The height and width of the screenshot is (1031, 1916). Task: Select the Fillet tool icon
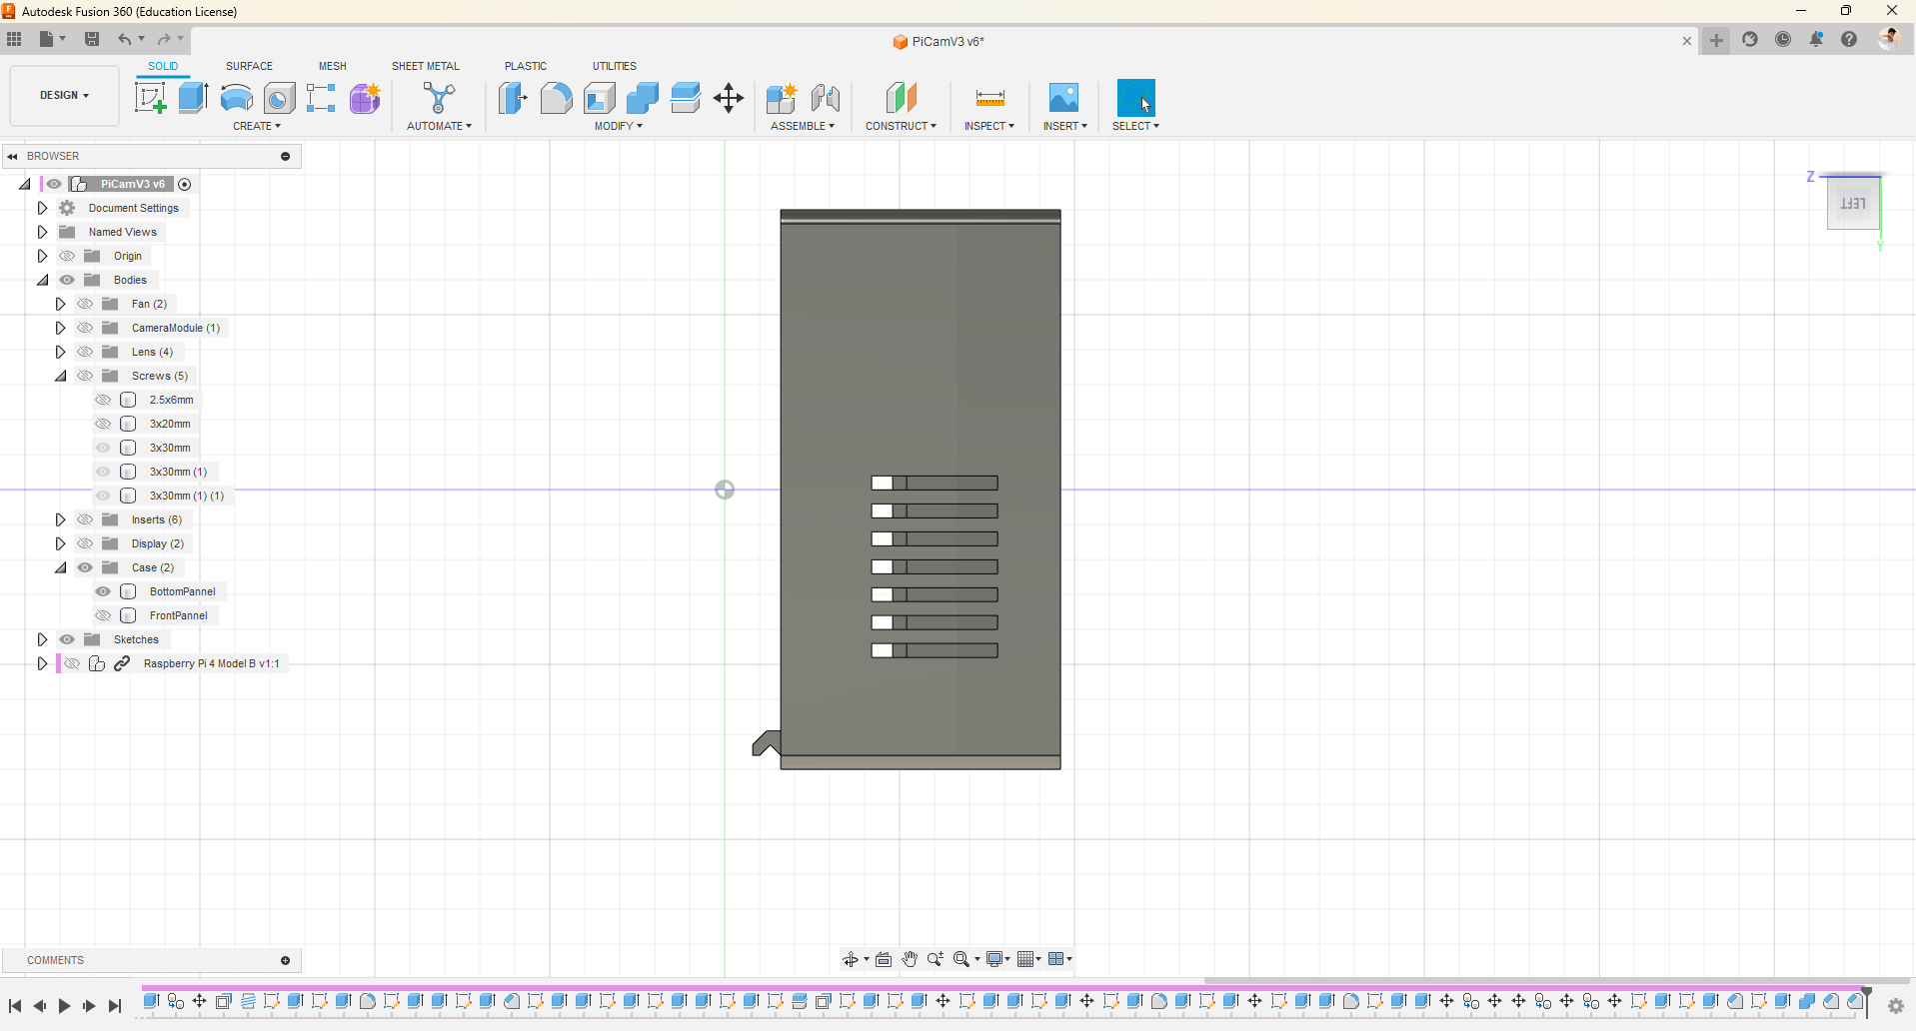[x=556, y=98]
